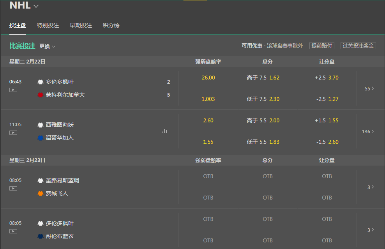Viewport: 385px width, 249px height.
Task: Click the 比赛投注 heading
Action: coord(22,46)
